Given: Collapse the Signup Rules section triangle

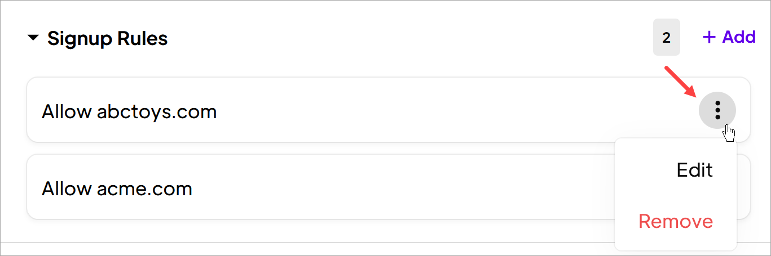Looking at the screenshot, I should click(x=33, y=38).
